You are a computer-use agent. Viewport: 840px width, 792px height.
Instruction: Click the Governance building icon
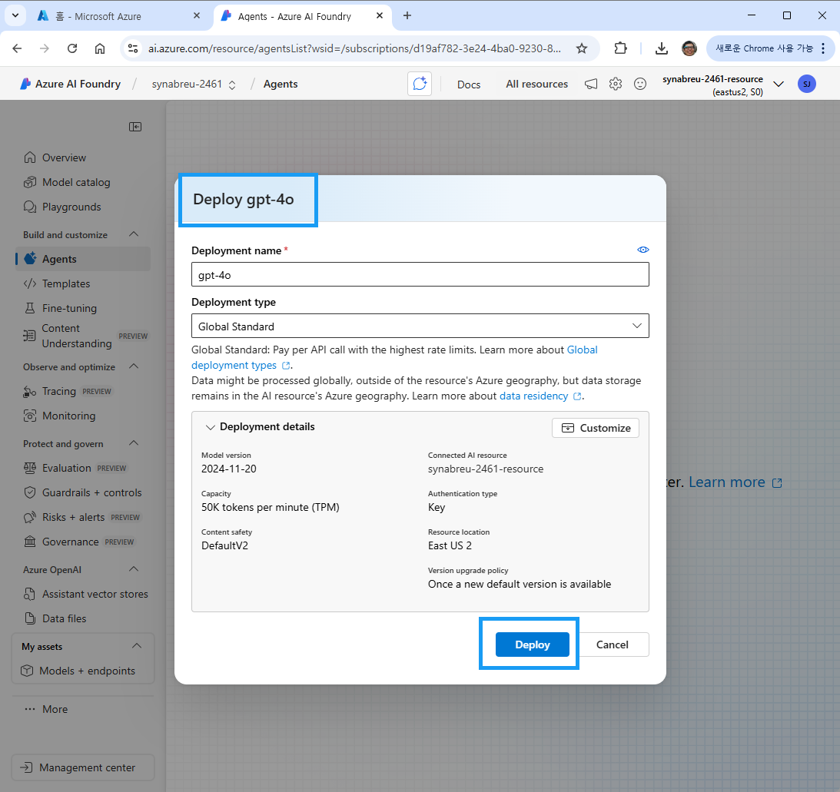30,542
